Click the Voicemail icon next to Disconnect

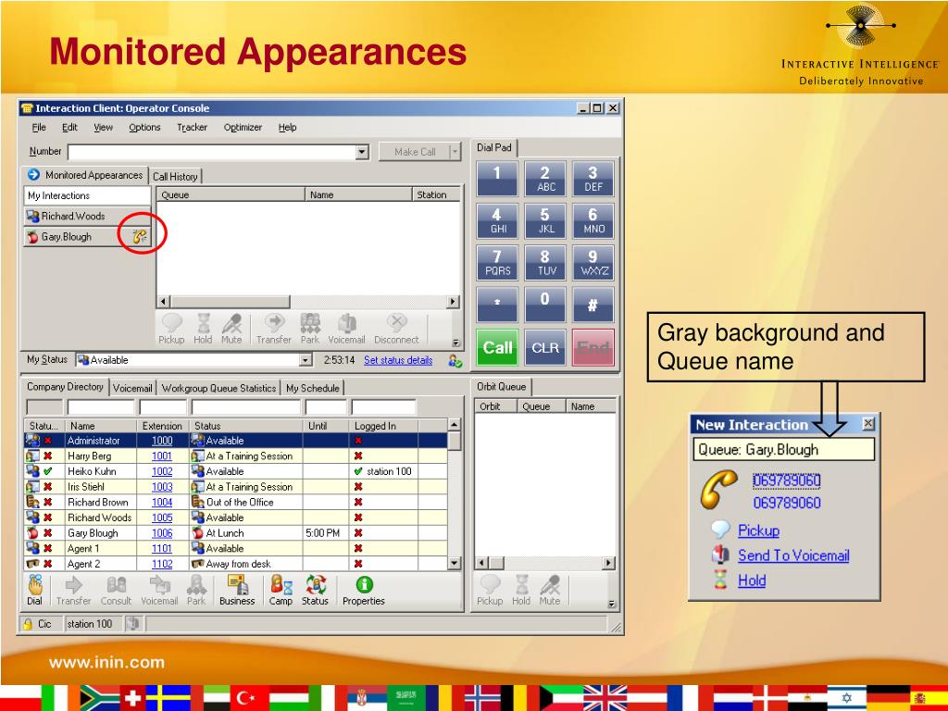(346, 323)
